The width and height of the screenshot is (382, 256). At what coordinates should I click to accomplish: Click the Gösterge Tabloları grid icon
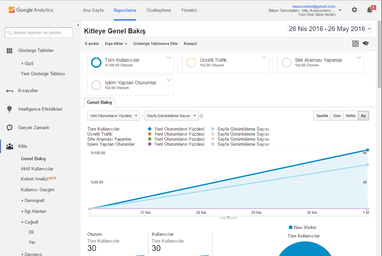tap(9, 51)
